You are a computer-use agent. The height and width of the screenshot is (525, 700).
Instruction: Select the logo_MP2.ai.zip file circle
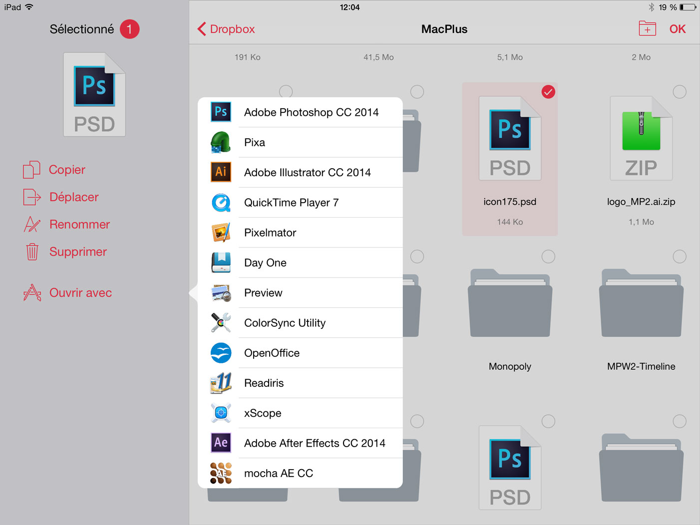point(680,92)
